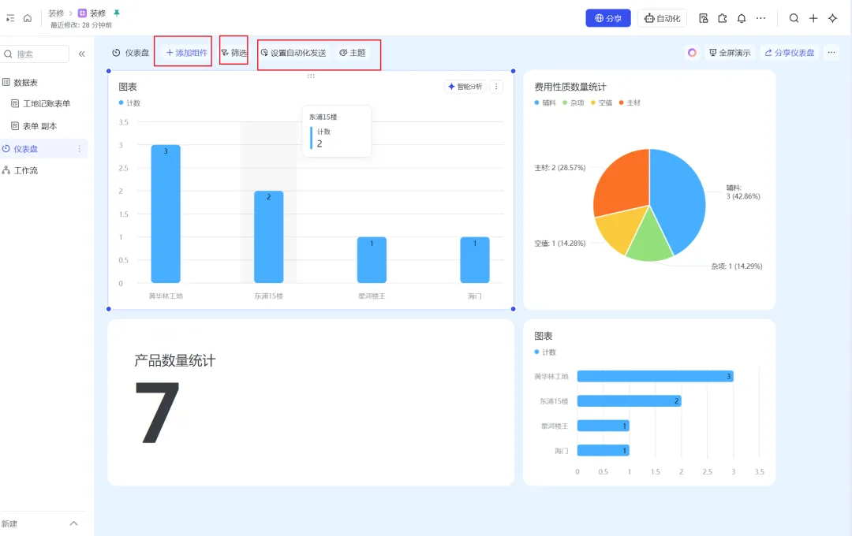Click 设置自动化发送 in the dashboard toolbar
This screenshot has width=852, height=536.
293,53
